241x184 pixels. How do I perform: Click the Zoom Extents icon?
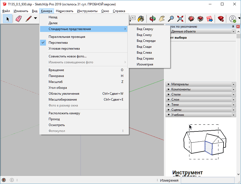(180, 19)
